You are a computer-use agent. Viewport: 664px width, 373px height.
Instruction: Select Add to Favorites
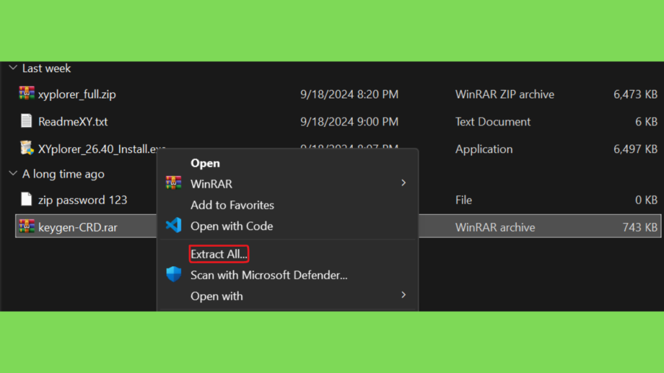point(233,205)
